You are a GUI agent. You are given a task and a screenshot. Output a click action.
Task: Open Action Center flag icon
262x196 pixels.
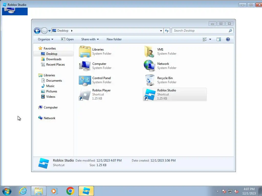point(224,191)
